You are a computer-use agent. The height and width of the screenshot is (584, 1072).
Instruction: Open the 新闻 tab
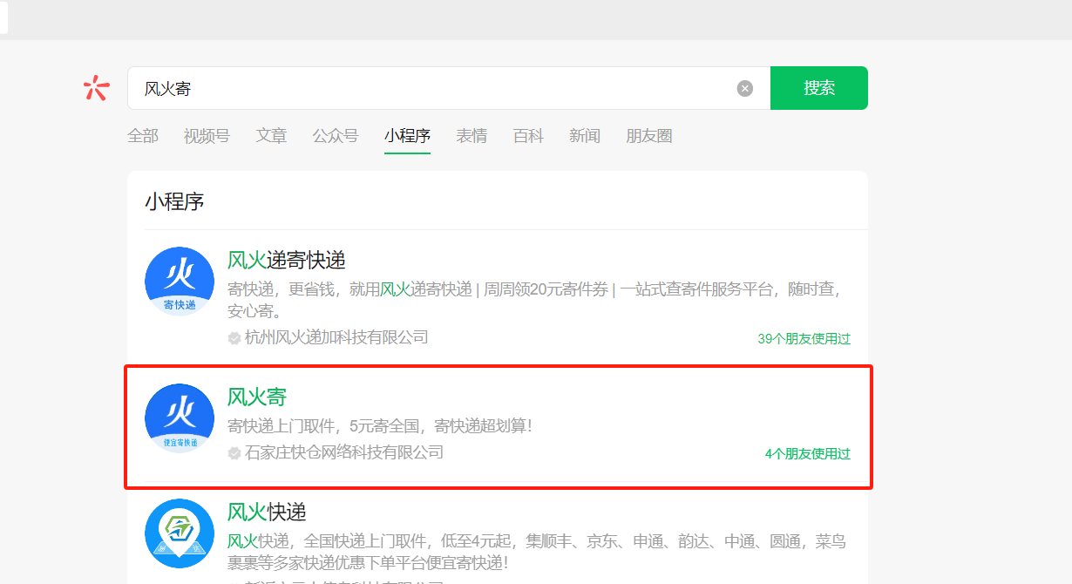[x=585, y=136]
